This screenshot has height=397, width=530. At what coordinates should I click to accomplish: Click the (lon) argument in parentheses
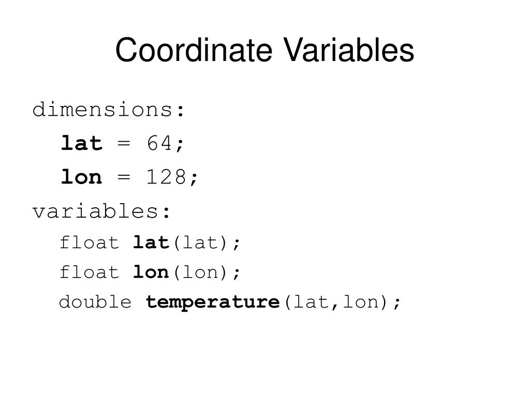click(x=200, y=272)
